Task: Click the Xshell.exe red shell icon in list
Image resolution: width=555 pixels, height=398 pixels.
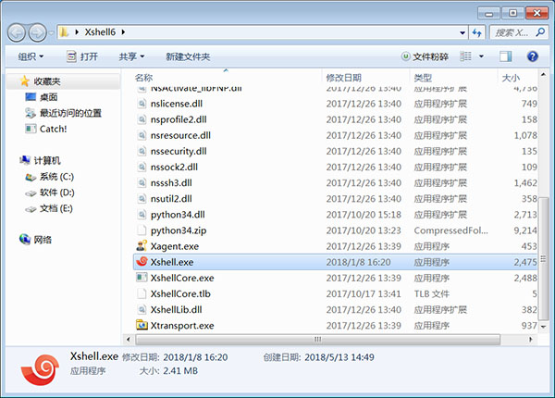Action: [x=142, y=262]
